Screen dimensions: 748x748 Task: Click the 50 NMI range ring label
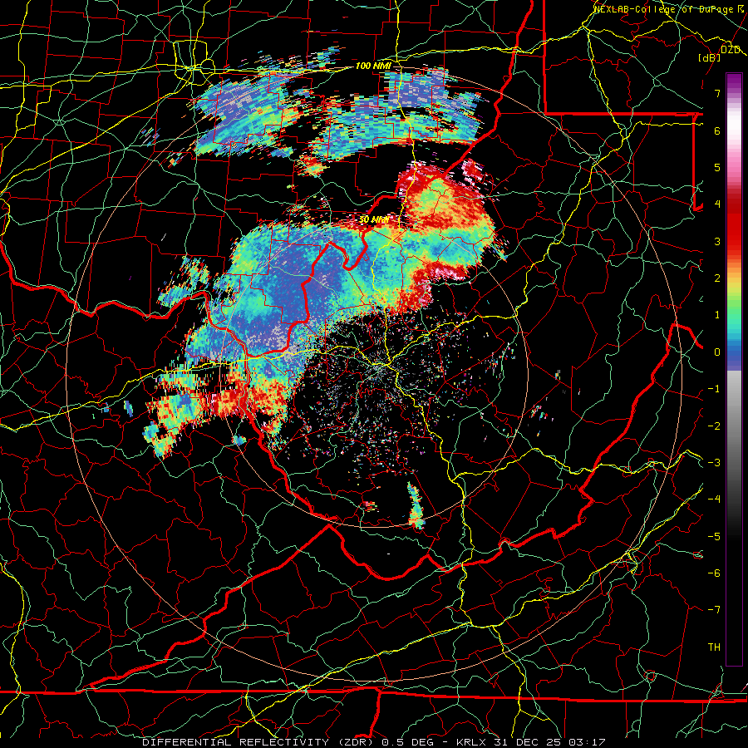pyautogui.click(x=374, y=220)
